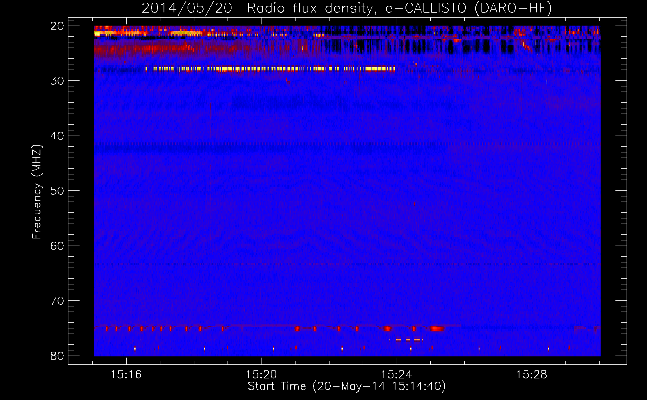Click the 30 MHz frequency tick label
Viewport: 647px width, 400px height.
tap(57, 81)
